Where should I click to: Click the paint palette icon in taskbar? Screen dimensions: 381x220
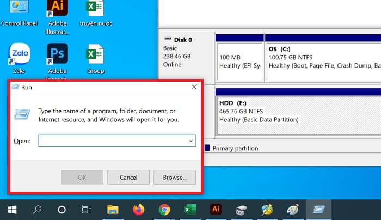click(x=292, y=209)
